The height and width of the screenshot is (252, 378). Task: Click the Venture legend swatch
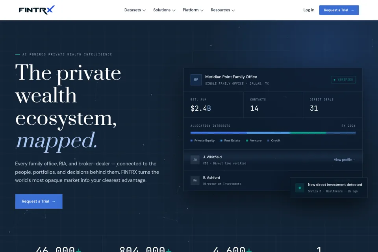(247, 141)
